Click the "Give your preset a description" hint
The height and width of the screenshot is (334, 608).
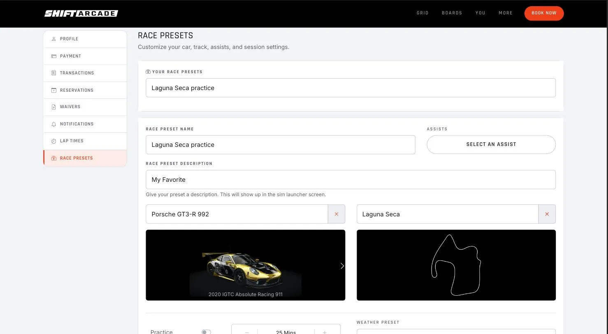click(x=236, y=195)
